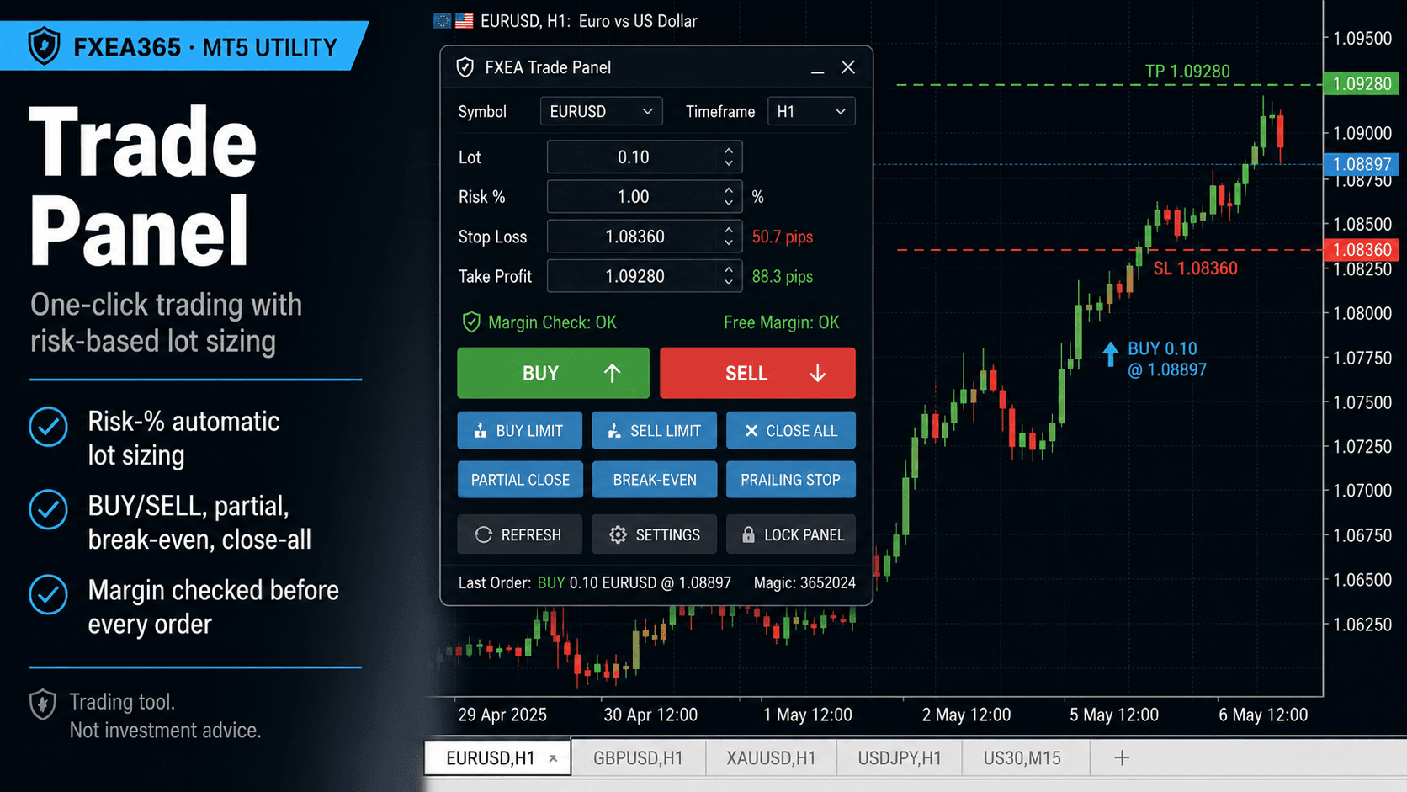
Task: Increase the Lot value with up arrow
Action: click(x=729, y=151)
